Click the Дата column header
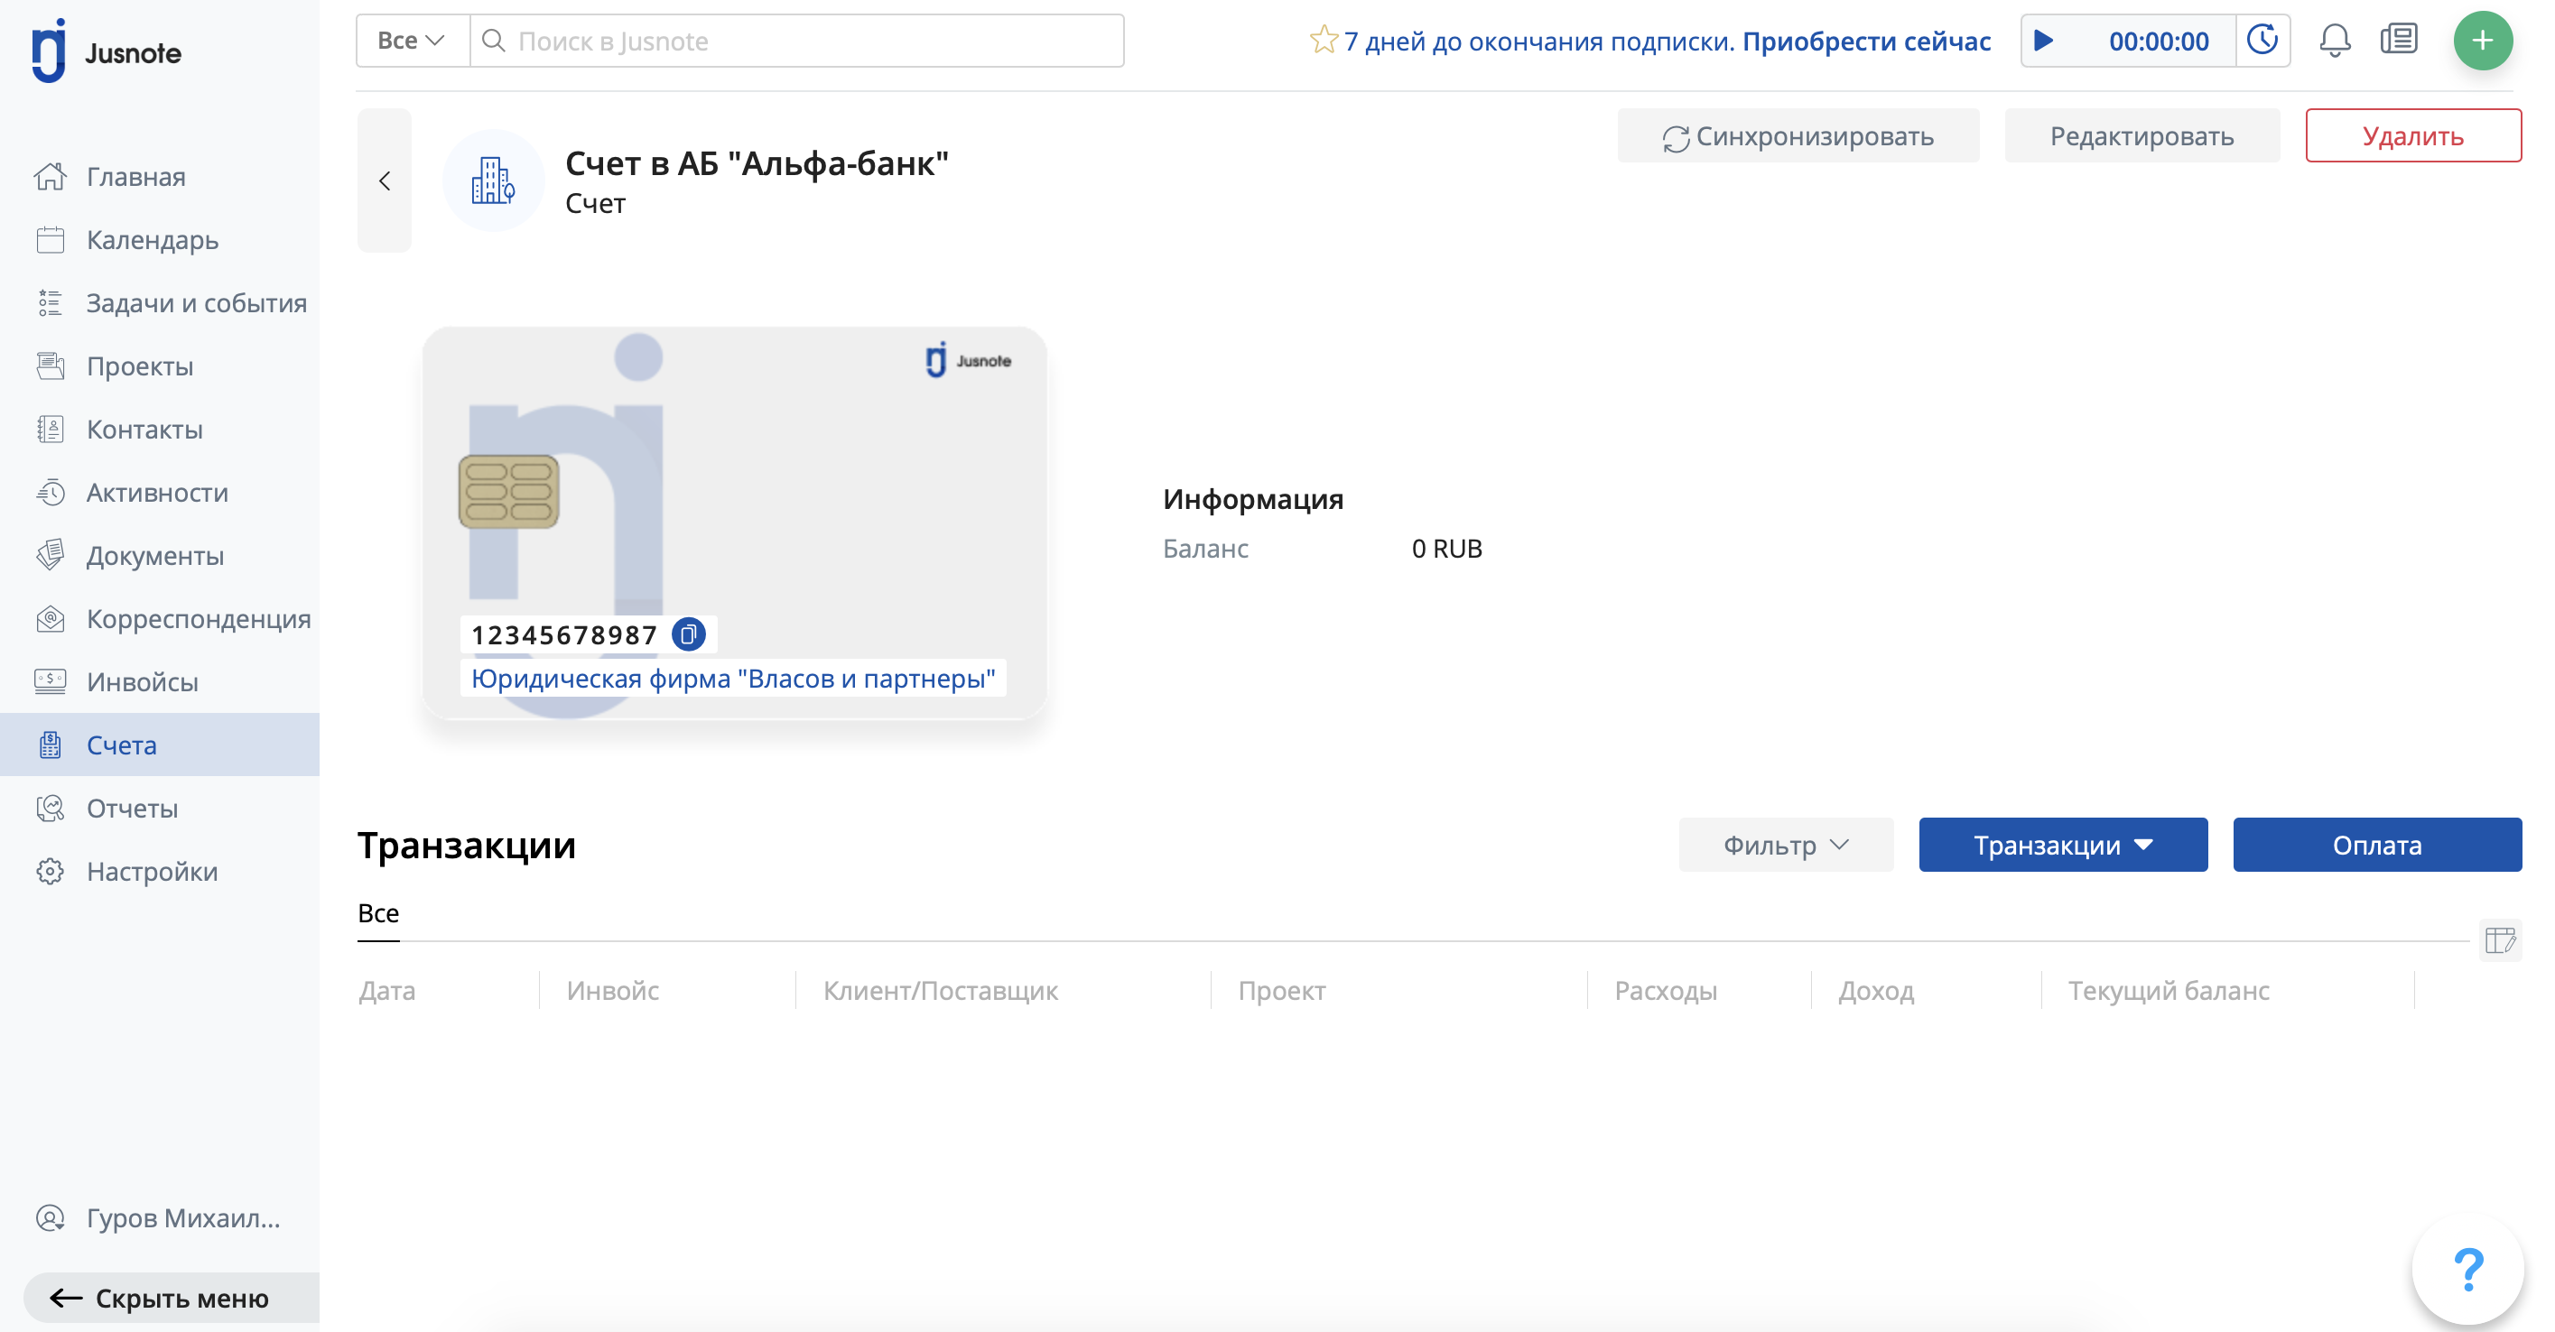Image resolution: width=2555 pixels, height=1332 pixels. pyautogui.click(x=388, y=990)
